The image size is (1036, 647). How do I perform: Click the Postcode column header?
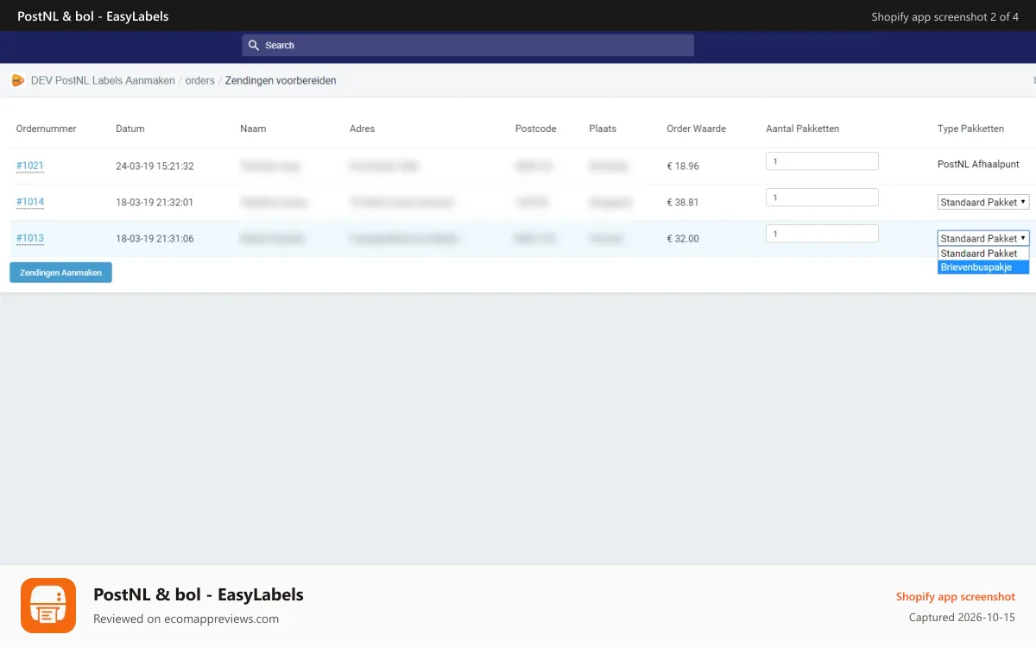pos(536,129)
